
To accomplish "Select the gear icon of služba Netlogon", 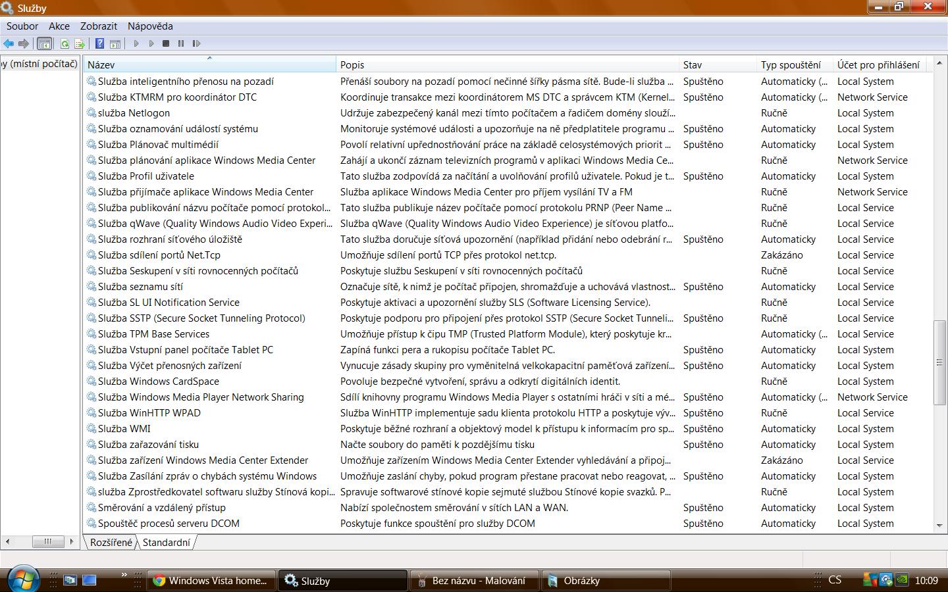I will 92,113.
